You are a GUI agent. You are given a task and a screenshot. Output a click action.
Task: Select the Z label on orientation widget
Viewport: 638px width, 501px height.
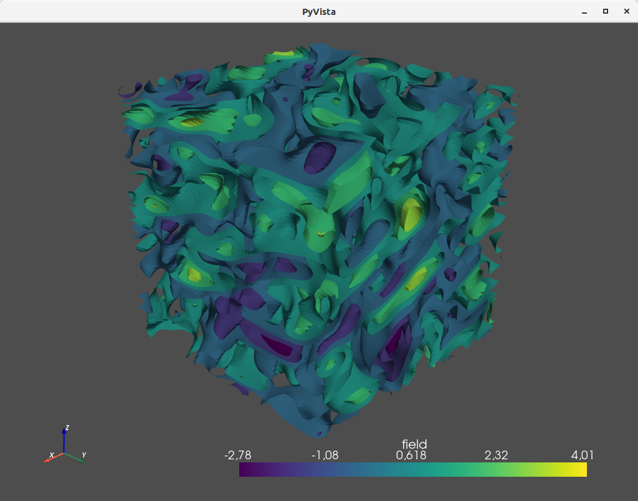pyautogui.click(x=67, y=428)
